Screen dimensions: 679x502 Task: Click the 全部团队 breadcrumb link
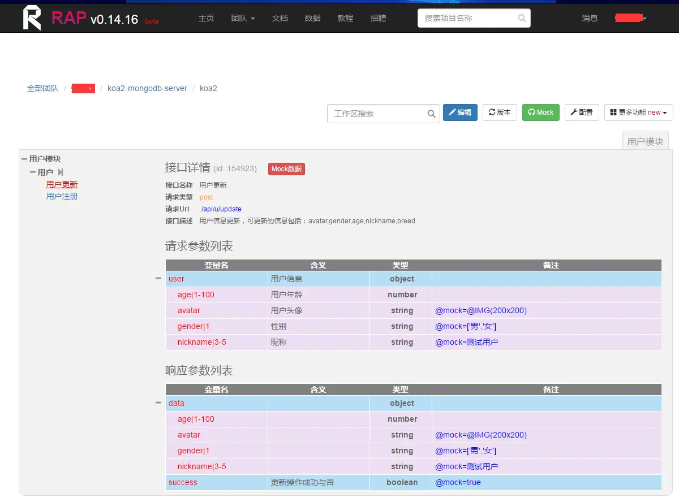tap(42, 88)
